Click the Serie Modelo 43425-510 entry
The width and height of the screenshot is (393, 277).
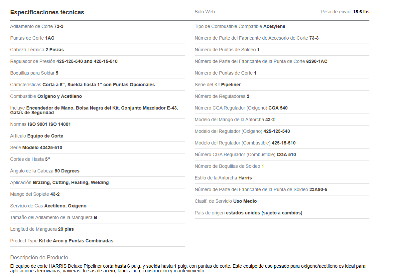click(36, 147)
